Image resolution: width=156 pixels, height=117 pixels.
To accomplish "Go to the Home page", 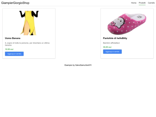I will pos(134,3).
